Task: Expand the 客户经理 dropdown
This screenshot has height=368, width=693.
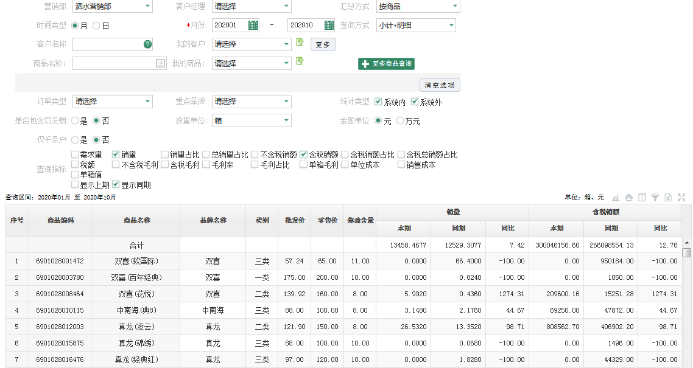Action: coord(252,6)
